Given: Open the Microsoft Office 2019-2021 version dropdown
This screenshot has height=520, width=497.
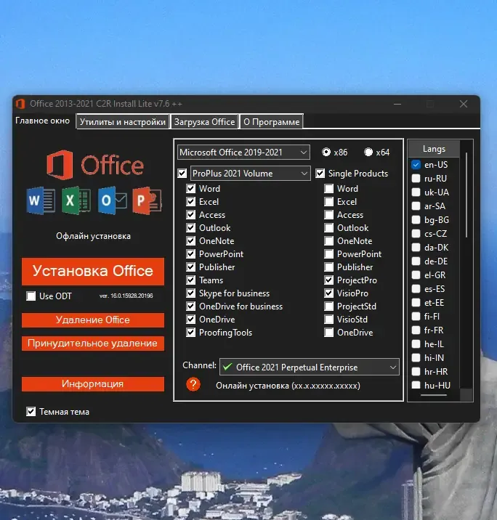Looking at the screenshot, I should 243,153.
